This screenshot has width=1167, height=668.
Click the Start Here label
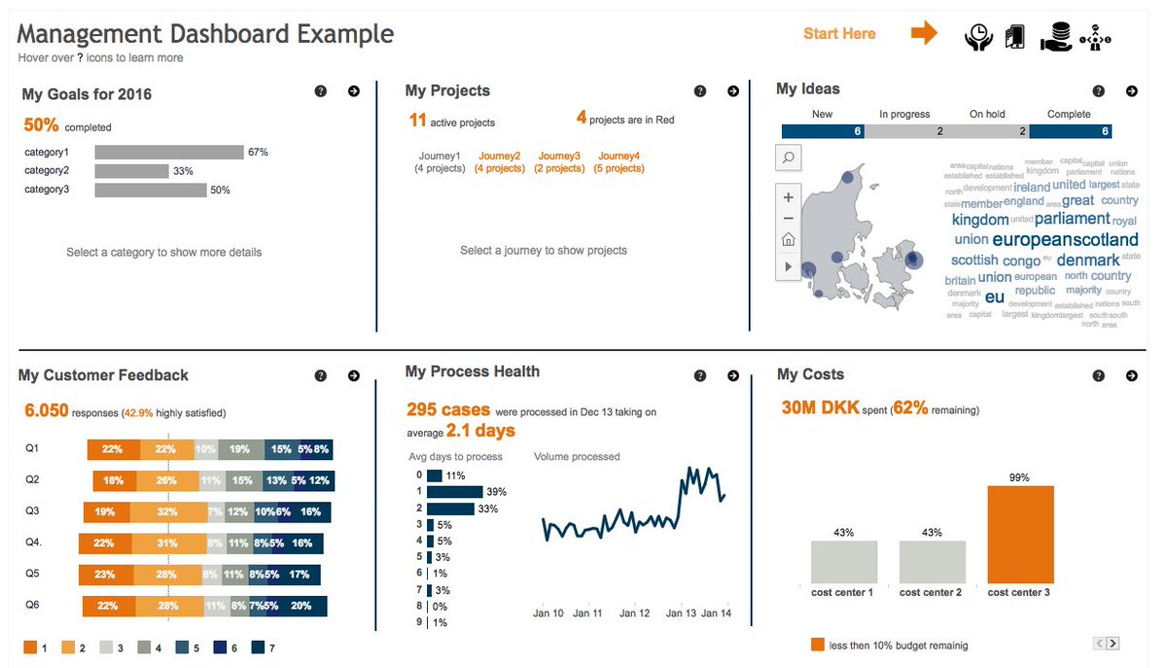pos(839,34)
